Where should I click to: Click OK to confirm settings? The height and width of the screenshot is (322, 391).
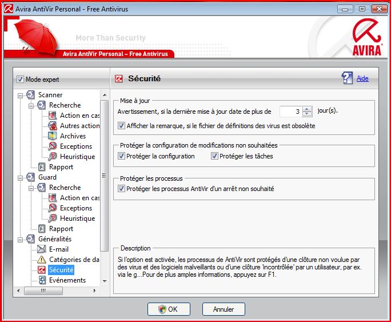coord(169,309)
